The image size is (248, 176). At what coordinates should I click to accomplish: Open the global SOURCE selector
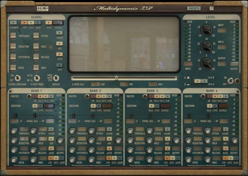[58, 23]
